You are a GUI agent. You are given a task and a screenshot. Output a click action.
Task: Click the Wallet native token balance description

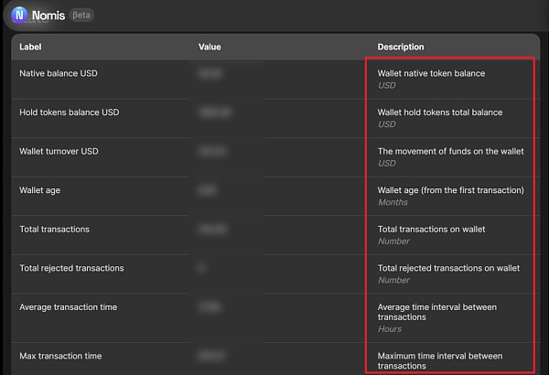[431, 73]
